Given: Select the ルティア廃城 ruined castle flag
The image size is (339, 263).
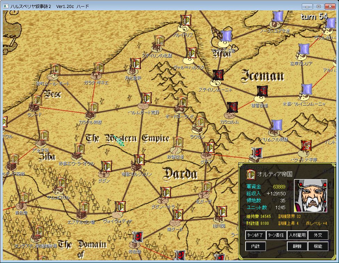Looking at the screenshot, I should [14, 160].
